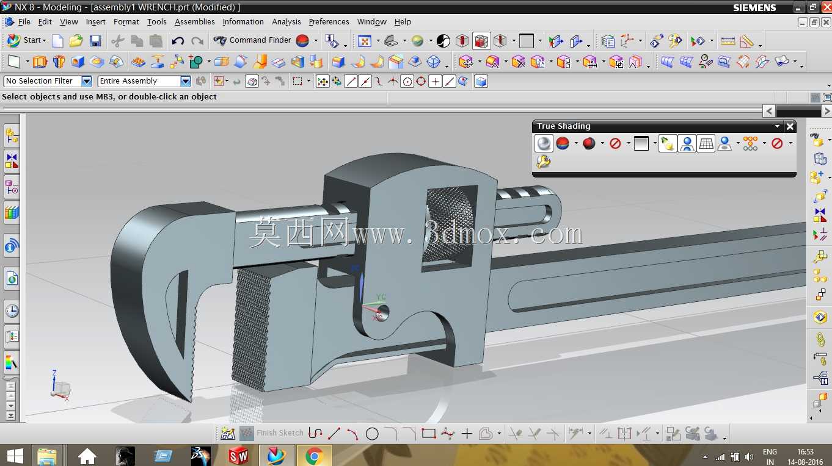Click the Undo arrow icon
Viewport: 832px width, 466px height.
pyautogui.click(x=178, y=41)
